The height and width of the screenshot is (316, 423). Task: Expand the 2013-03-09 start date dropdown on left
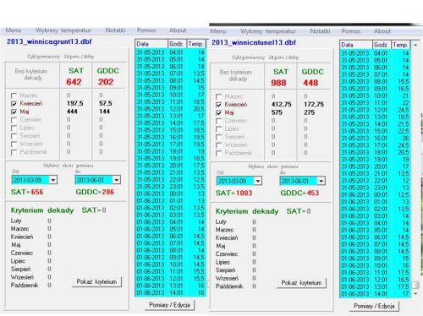[52, 180]
